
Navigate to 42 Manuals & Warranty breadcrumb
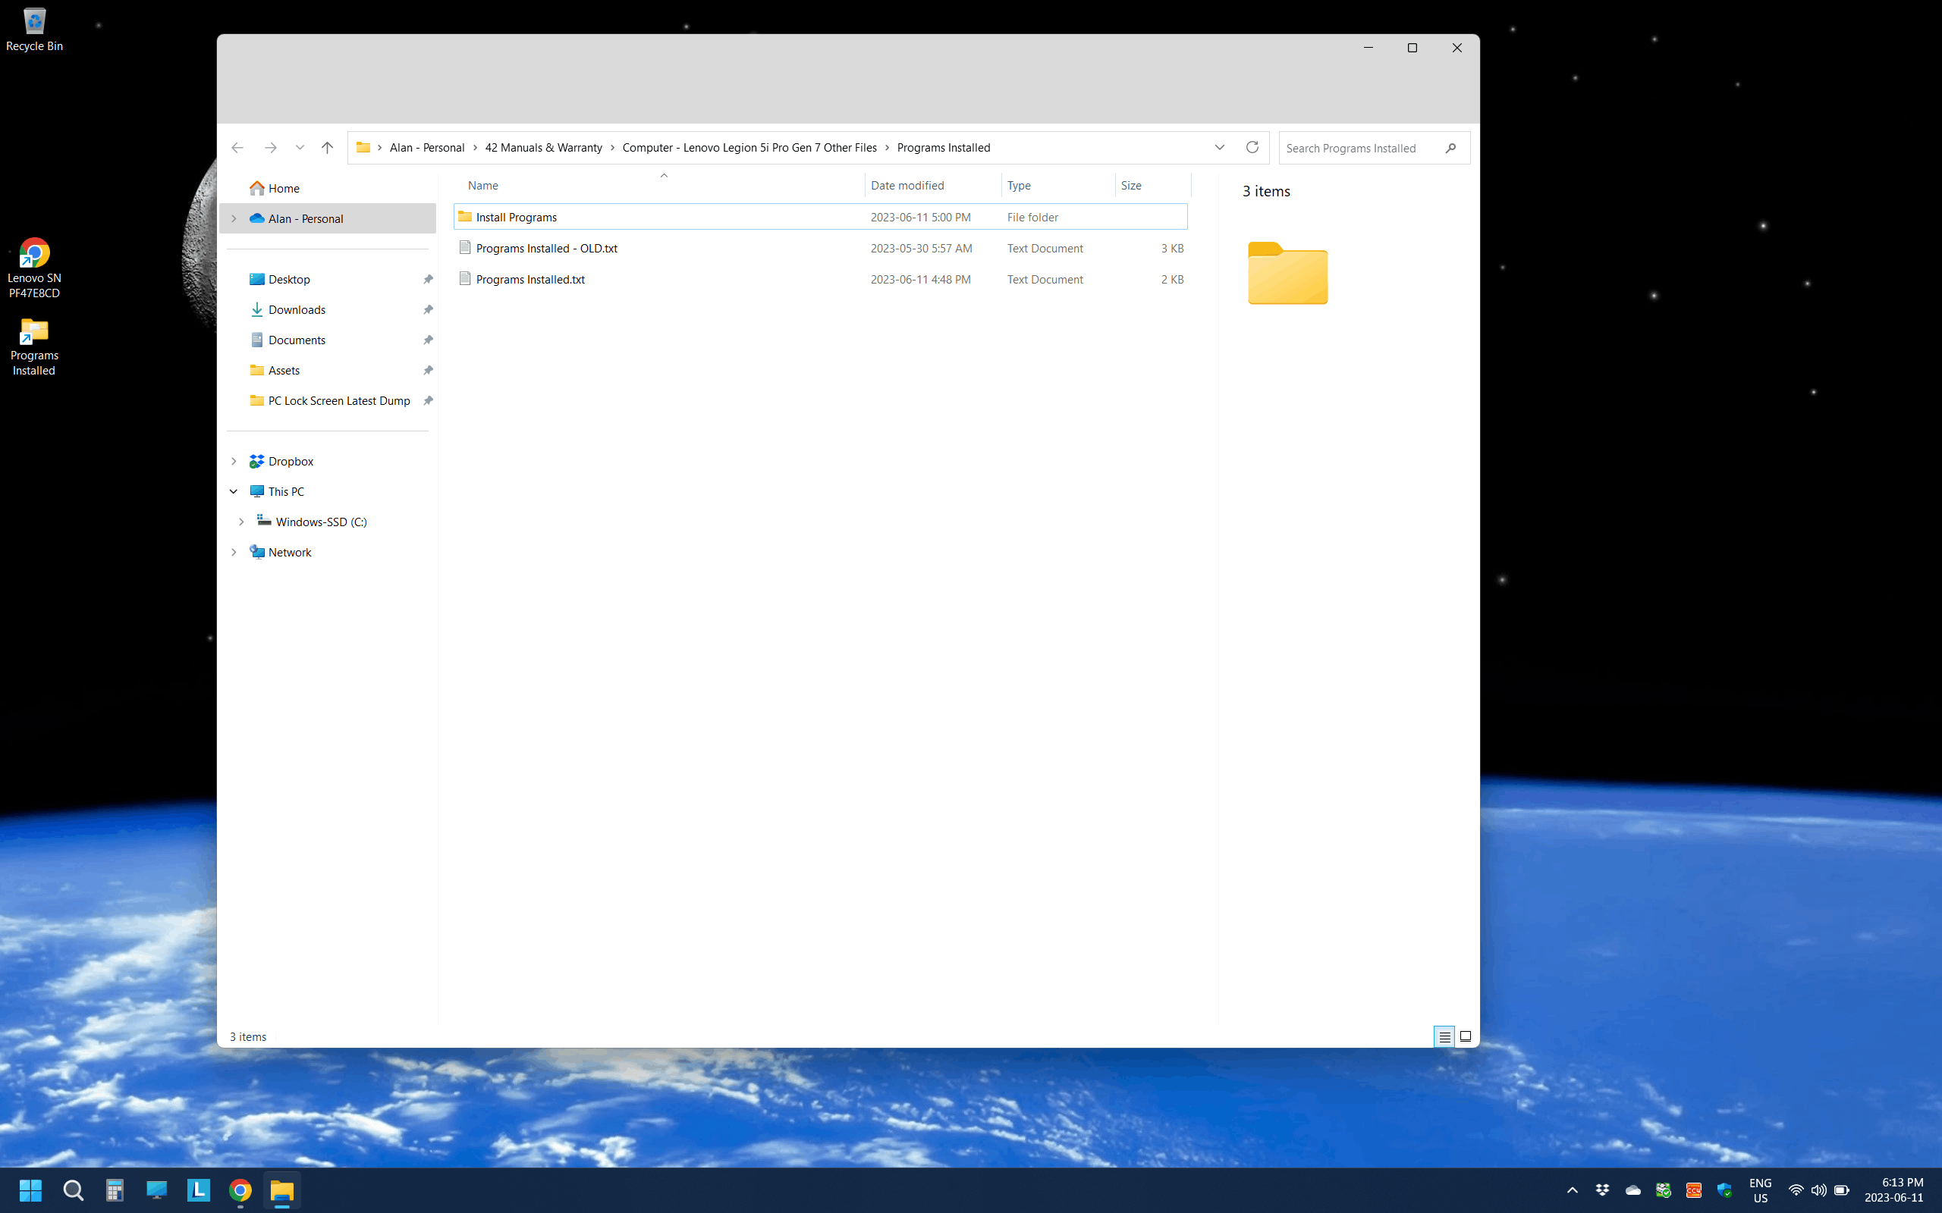pyautogui.click(x=543, y=148)
